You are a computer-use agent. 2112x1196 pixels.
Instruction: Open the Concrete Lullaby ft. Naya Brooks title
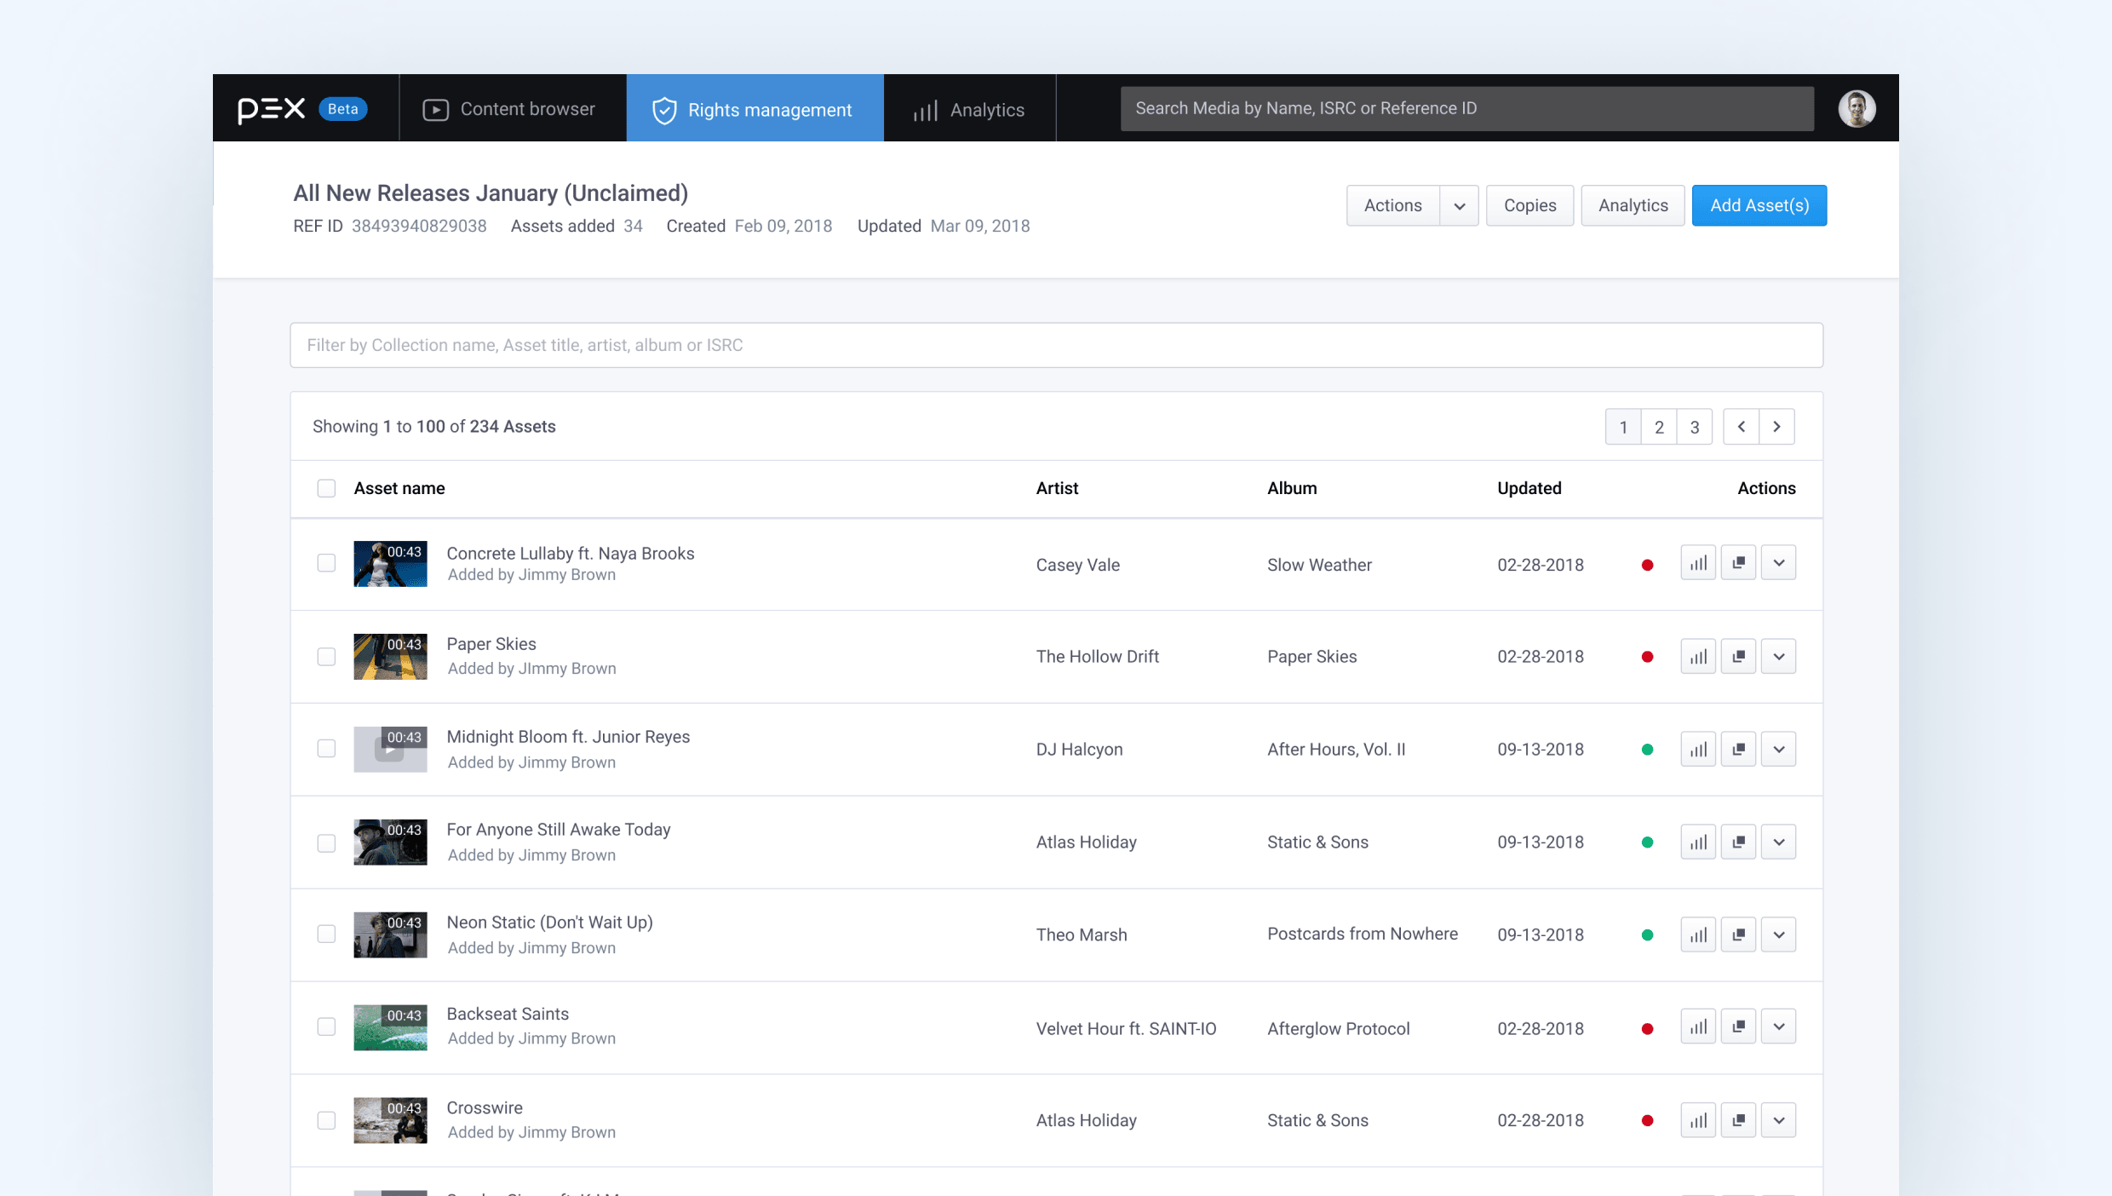pos(571,554)
